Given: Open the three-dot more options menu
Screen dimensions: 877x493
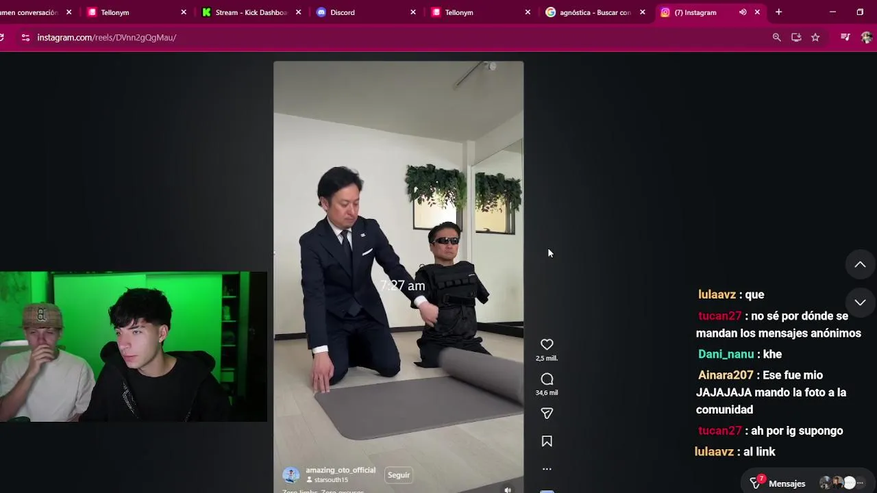Looking at the screenshot, I should pos(547,469).
